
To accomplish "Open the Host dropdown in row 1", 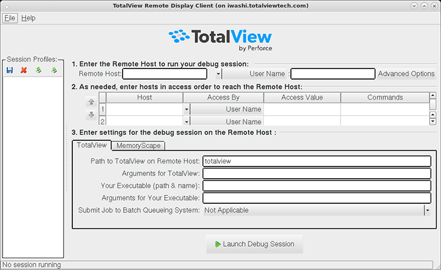I will pyautogui.click(x=186, y=110).
